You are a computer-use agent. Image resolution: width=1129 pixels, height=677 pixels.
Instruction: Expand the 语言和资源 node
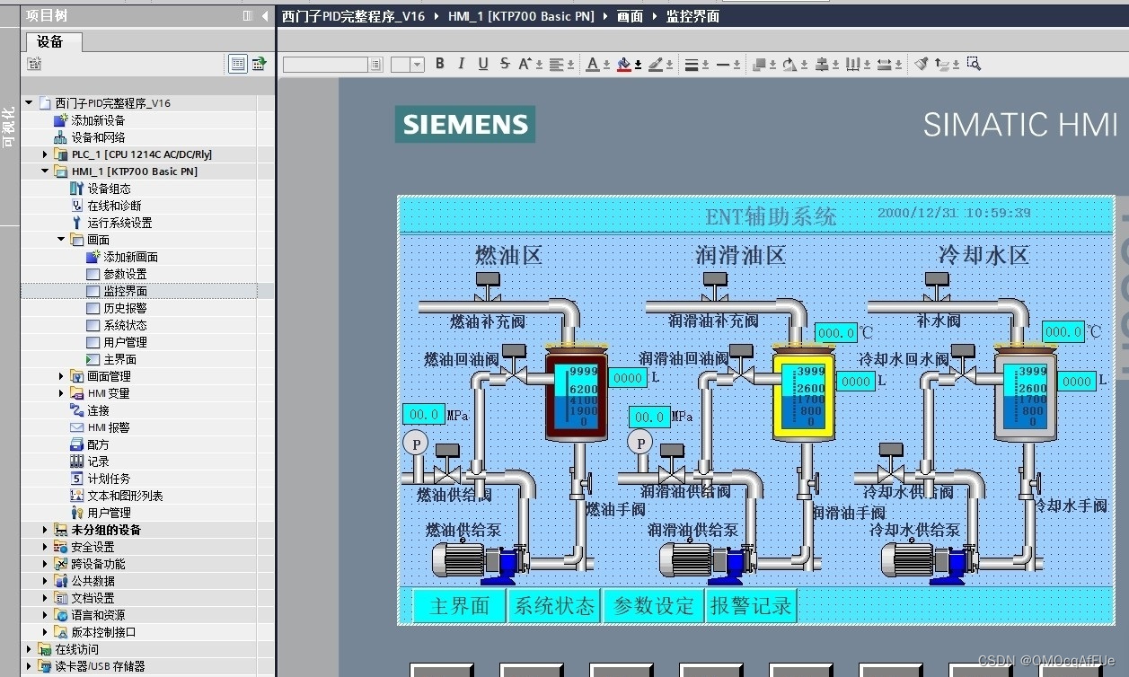tap(45, 615)
